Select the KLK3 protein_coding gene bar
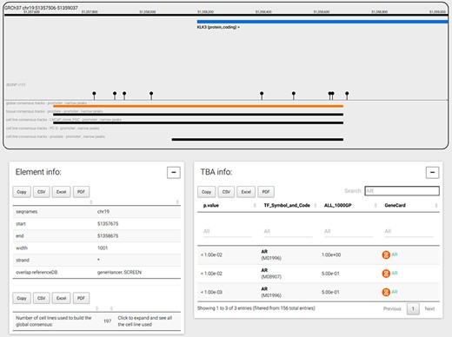 [322, 22]
